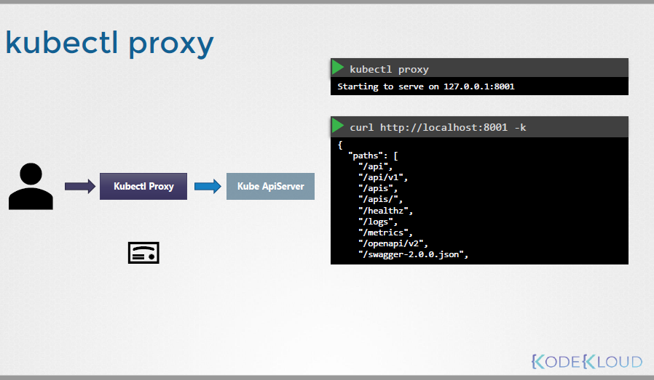Click the '"/openapi/v2",' path entry
Image resolution: width=654 pixels, height=380 pixels.
(x=393, y=243)
